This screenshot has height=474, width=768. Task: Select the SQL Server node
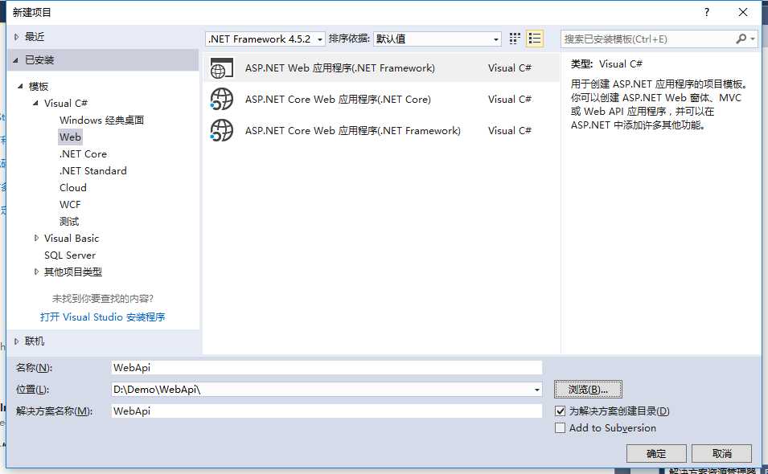point(70,255)
